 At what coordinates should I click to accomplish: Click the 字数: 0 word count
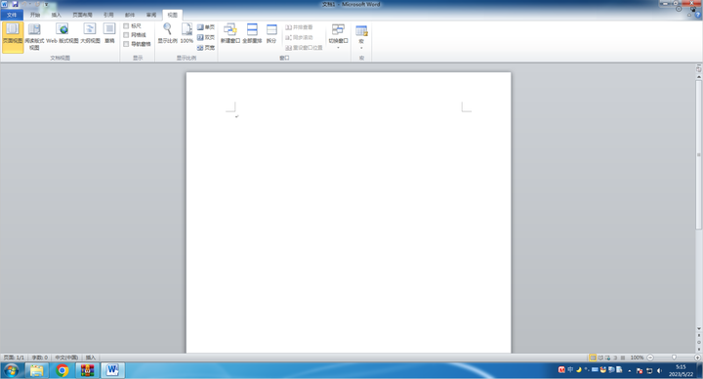click(x=39, y=358)
